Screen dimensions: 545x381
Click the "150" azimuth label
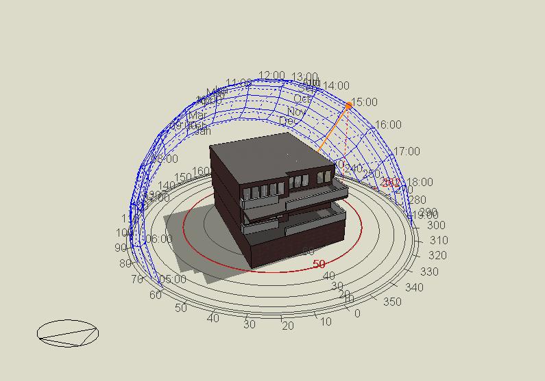183,177
